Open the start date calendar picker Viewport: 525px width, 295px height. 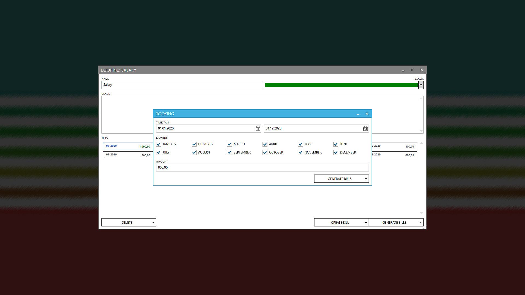(258, 129)
